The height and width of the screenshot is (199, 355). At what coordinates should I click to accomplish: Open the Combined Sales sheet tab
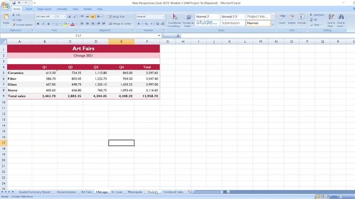pyautogui.click(x=174, y=192)
